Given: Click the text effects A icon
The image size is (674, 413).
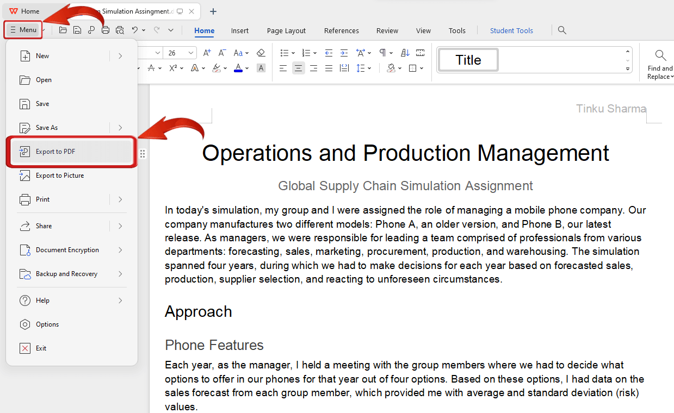Looking at the screenshot, I should click(x=195, y=68).
